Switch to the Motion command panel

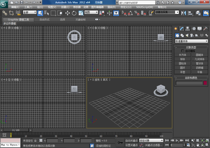pyautogui.click(x=194, y=28)
